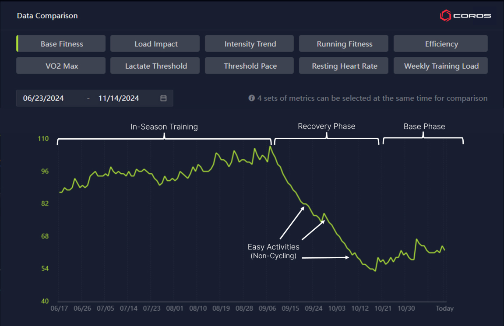Select the chart peak near 09/06
This screenshot has height=326, width=504.
270,147
